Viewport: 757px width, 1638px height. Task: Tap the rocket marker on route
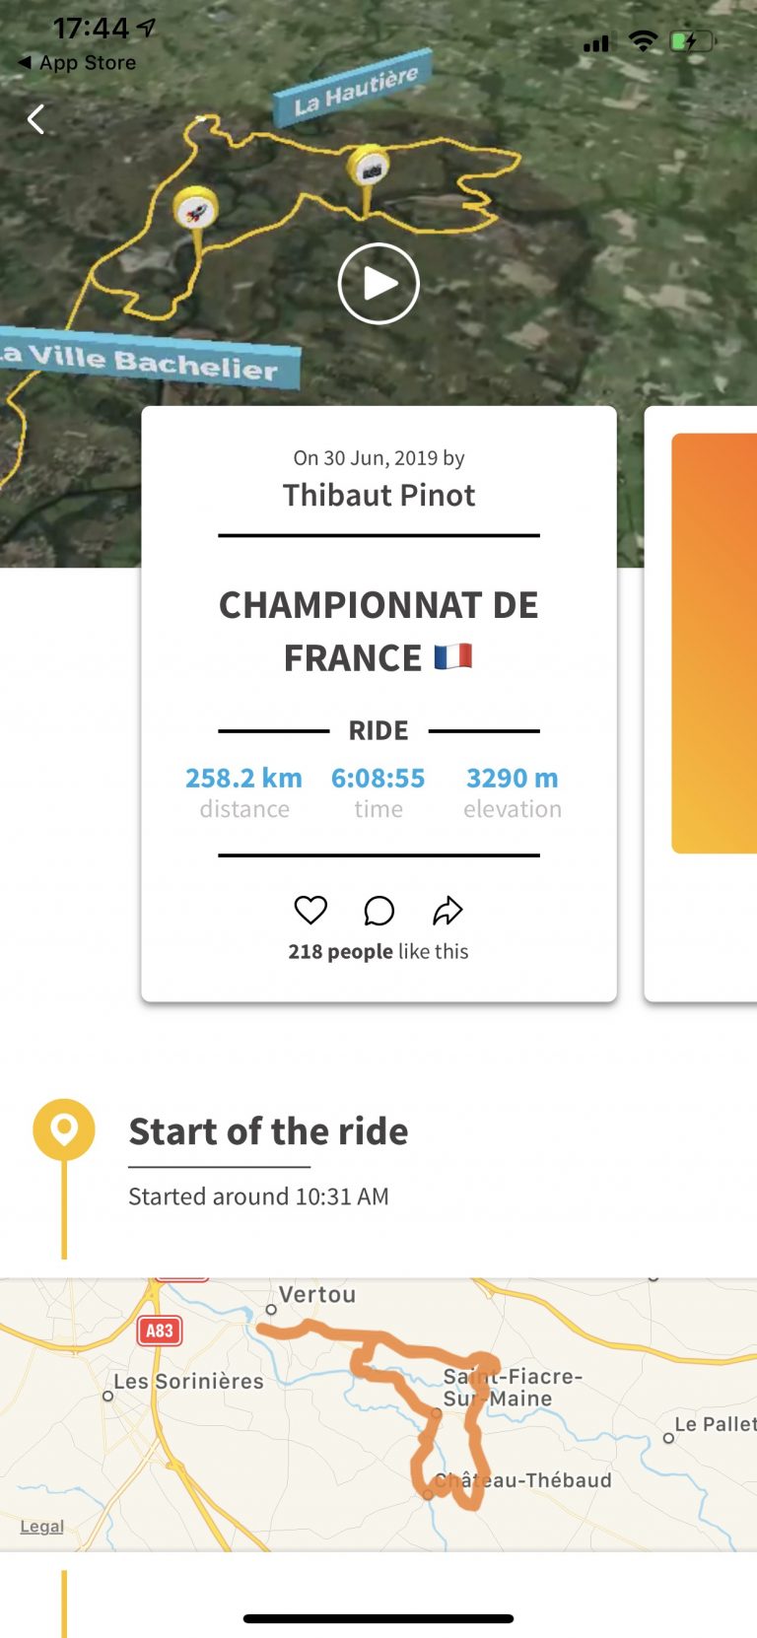tap(195, 209)
